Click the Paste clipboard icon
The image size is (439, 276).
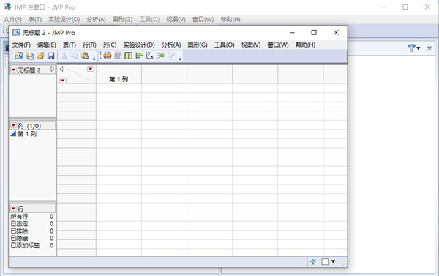(85, 56)
